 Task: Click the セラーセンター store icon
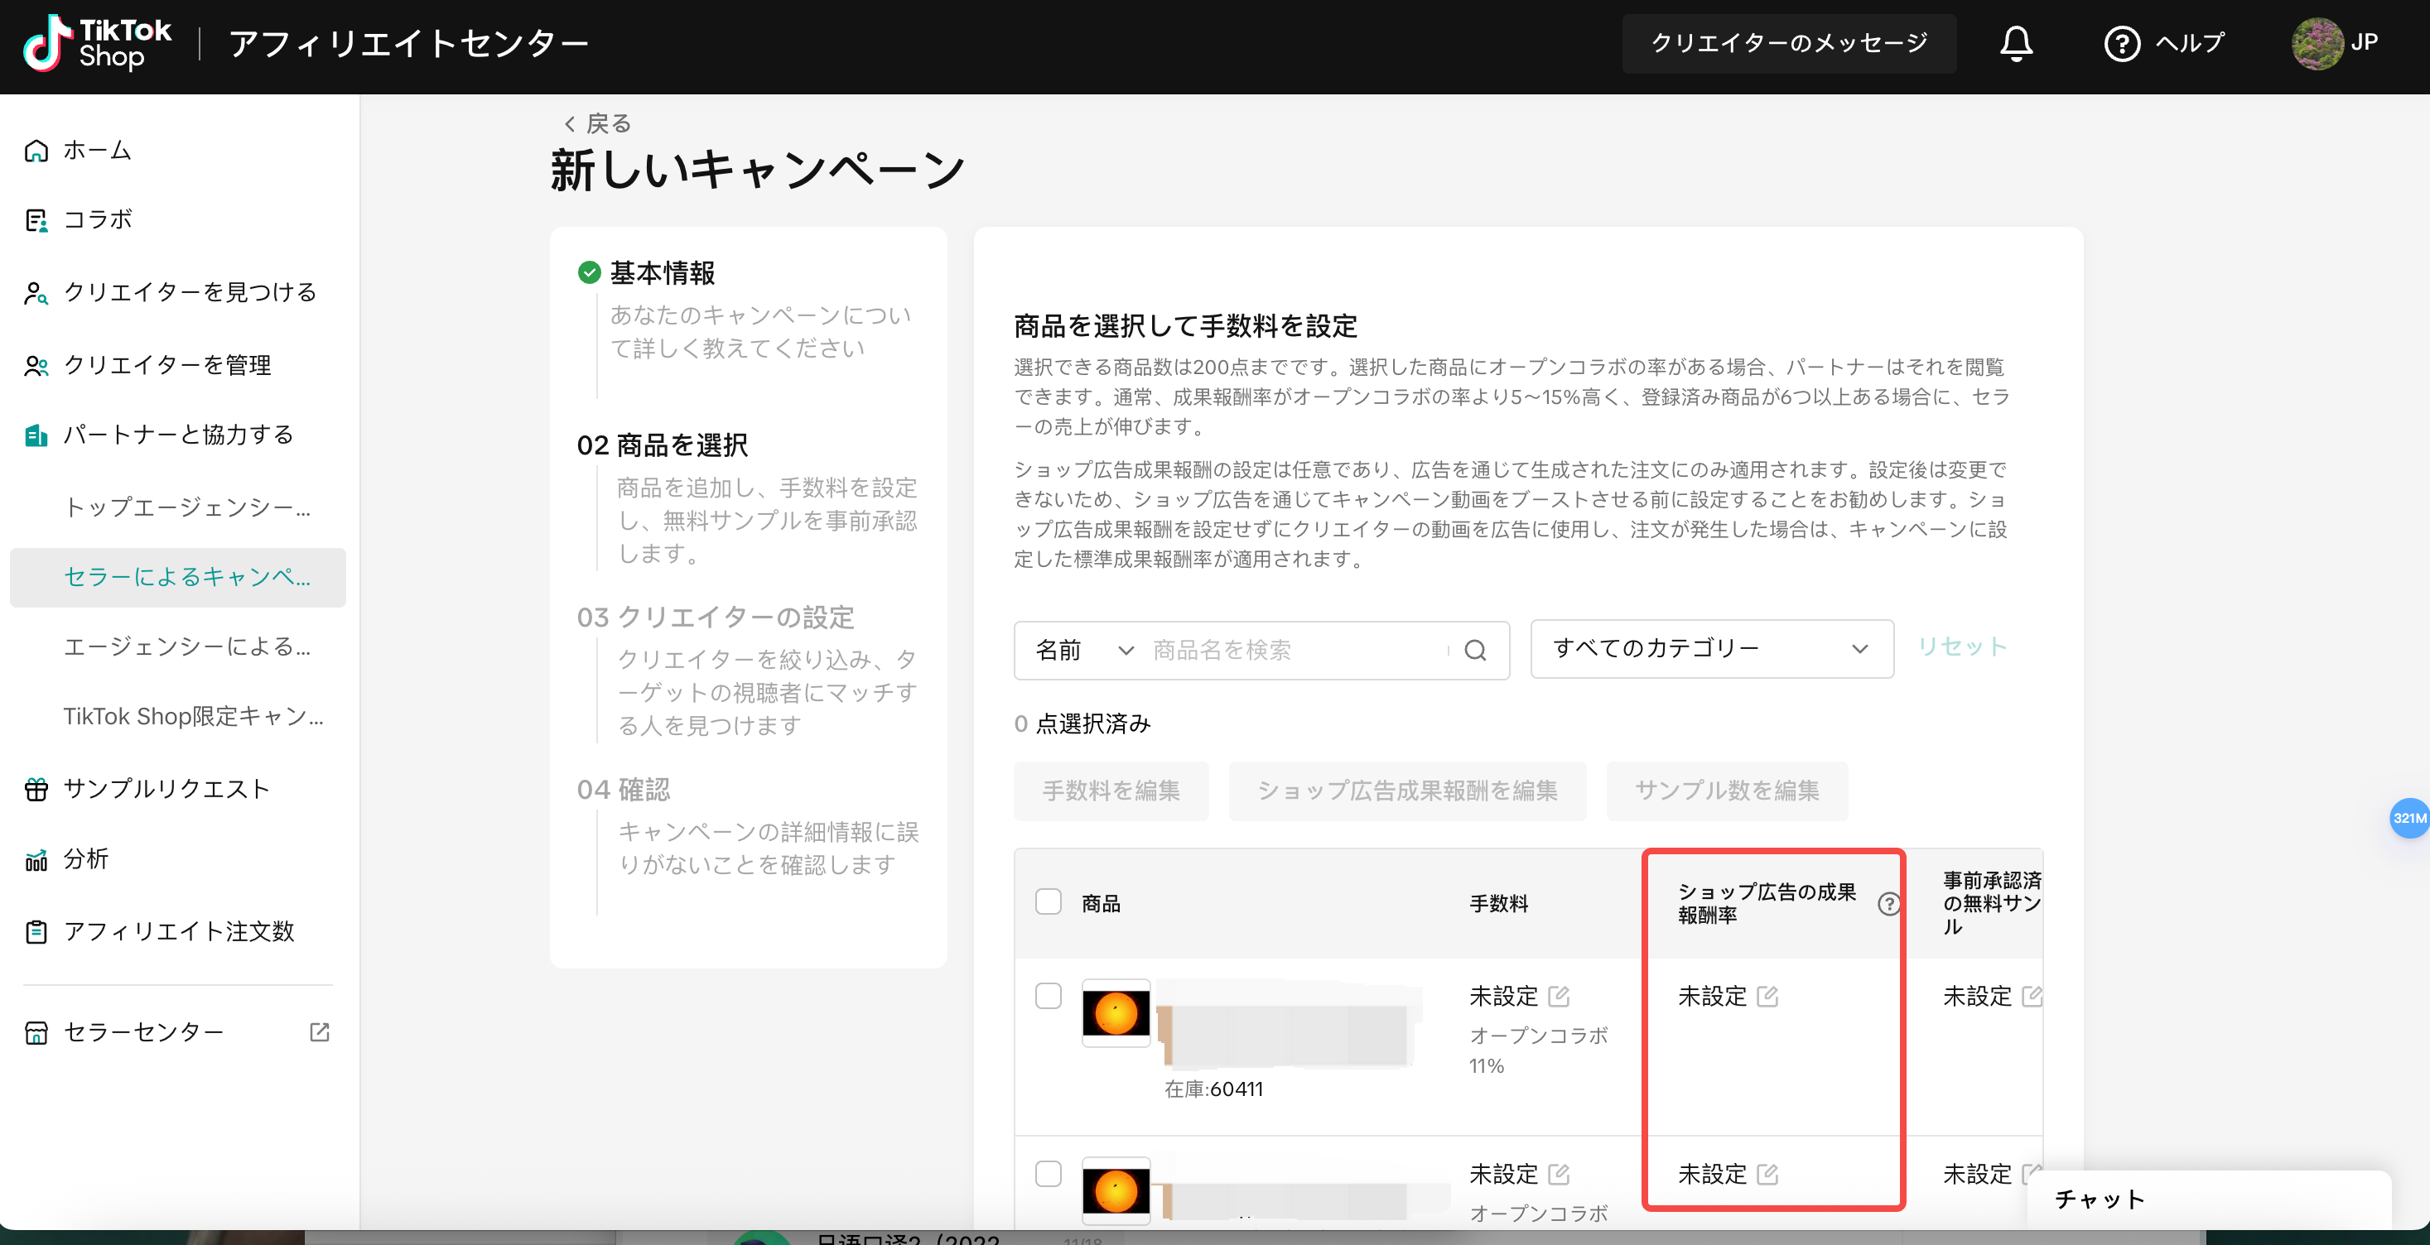[x=36, y=1033]
